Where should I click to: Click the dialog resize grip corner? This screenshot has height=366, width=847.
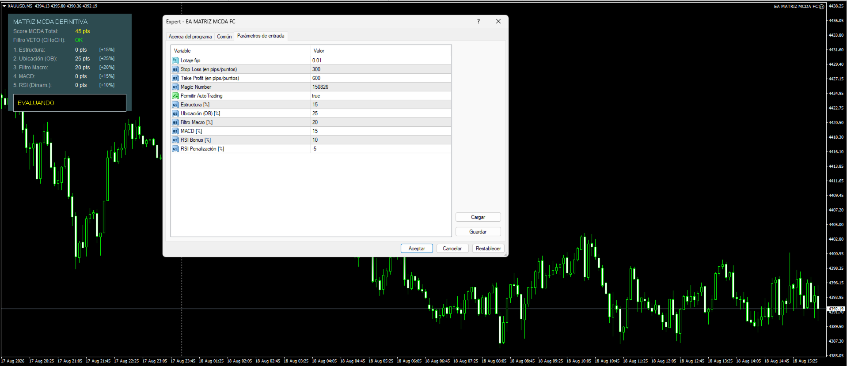pyautogui.click(x=506, y=254)
